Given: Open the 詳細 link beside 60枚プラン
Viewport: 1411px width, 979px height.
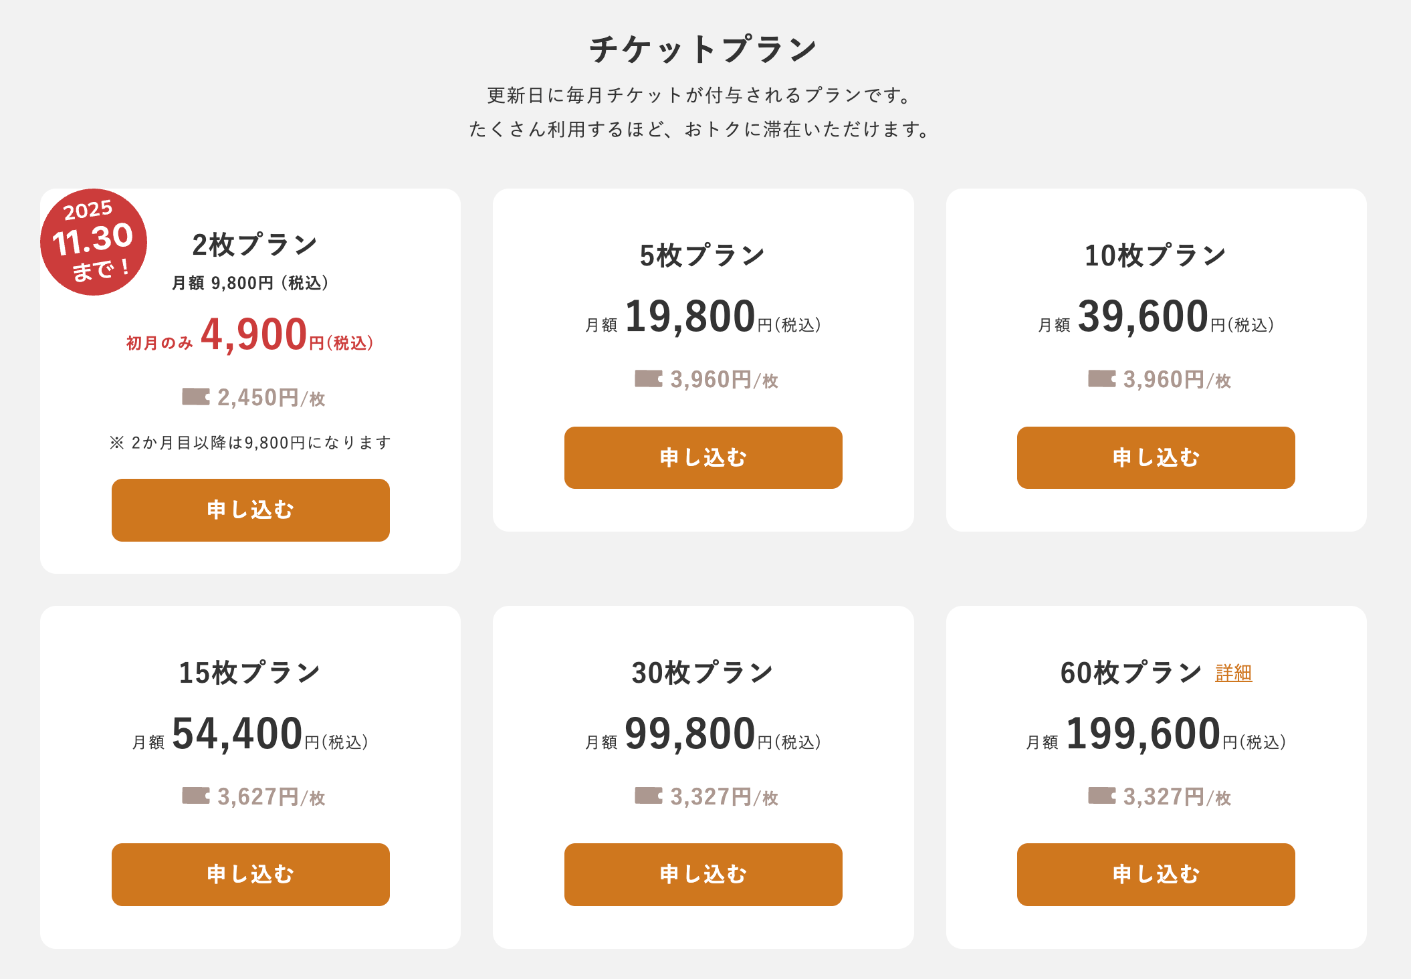Looking at the screenshot, I should [1233, 673].
